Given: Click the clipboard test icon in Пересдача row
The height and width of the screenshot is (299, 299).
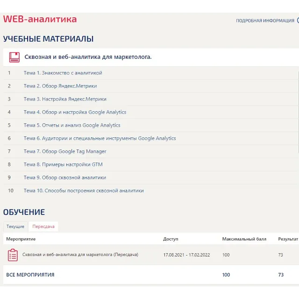Looking at the screenshot, I should click(x=13, y=255).
